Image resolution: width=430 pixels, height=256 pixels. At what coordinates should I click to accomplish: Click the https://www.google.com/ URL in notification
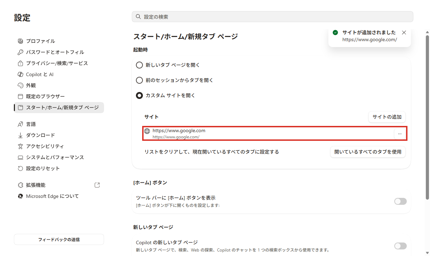click(370, 40)
